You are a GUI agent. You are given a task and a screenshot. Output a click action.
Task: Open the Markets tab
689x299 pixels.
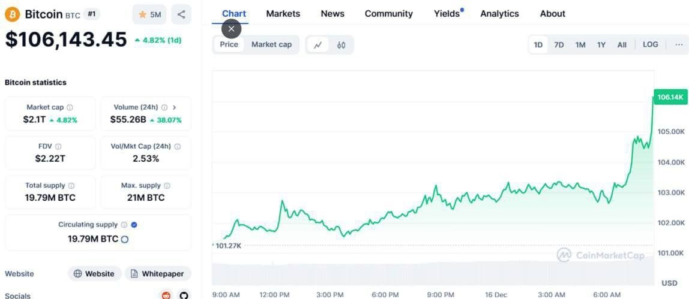[x=283, y=14]
